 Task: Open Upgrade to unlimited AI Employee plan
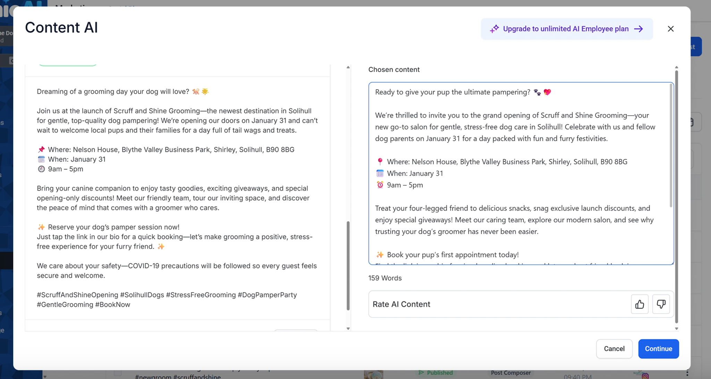(x=566, y=29)
